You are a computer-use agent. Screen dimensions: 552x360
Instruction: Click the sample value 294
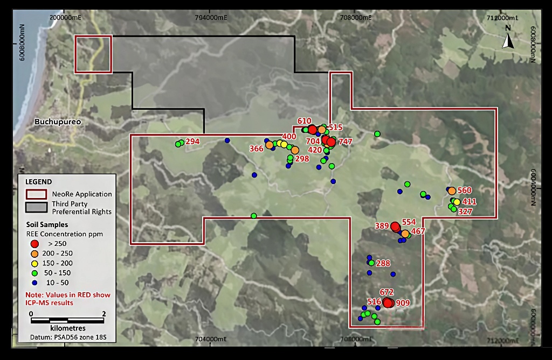tap(192, 142)
